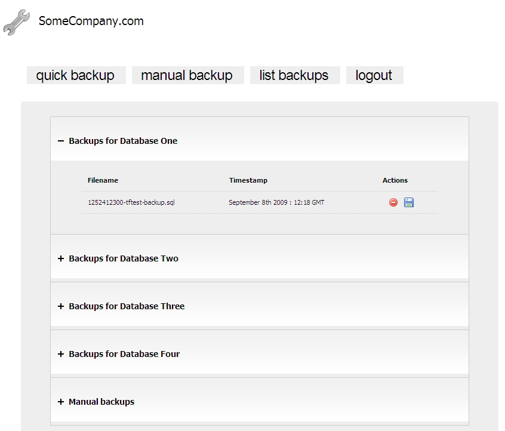505x431 pixels.
Task: Go to the manual backup page
Action: point(187,75)
